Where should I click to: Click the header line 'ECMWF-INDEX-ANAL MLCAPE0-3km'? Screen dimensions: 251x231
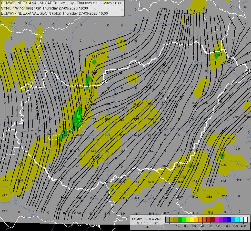pyautogui.click(x=62, y=3)
